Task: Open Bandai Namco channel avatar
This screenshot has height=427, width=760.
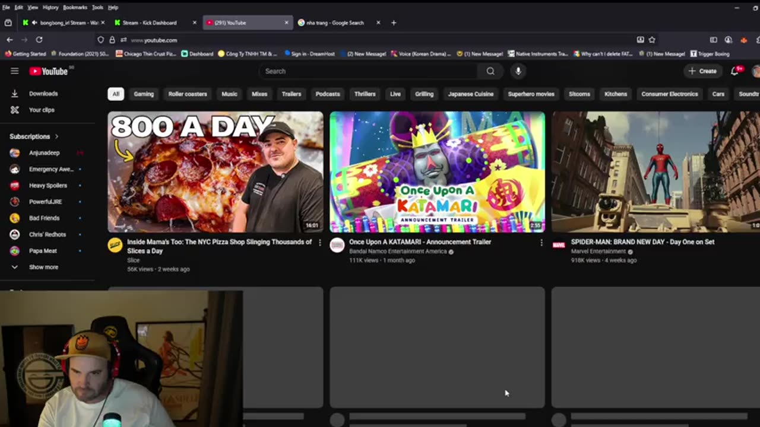Action: [337, 245]
